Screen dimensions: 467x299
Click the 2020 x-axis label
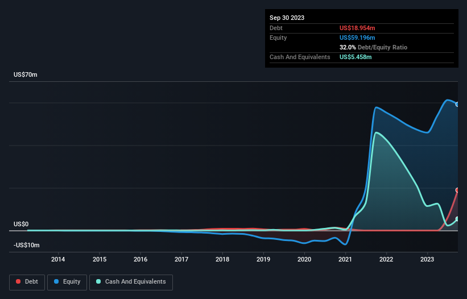[x=304, y=259]
